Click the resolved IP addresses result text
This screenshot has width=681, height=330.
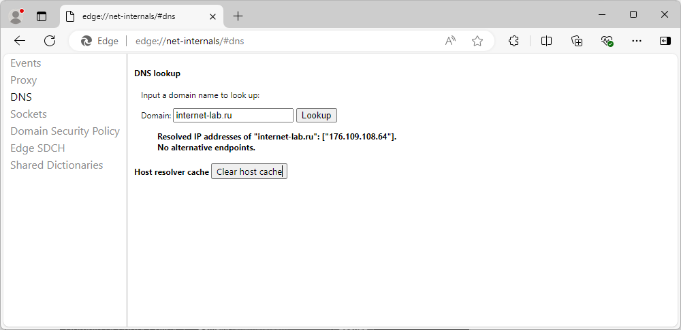pos(277,137)
